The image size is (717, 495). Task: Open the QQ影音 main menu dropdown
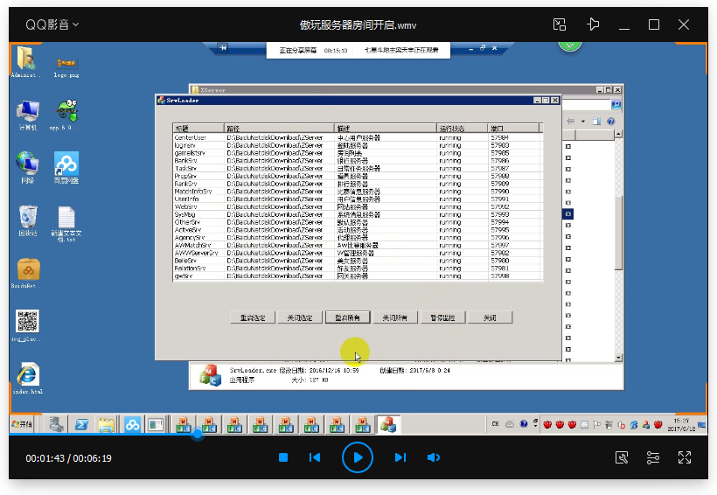coord(52,24)
